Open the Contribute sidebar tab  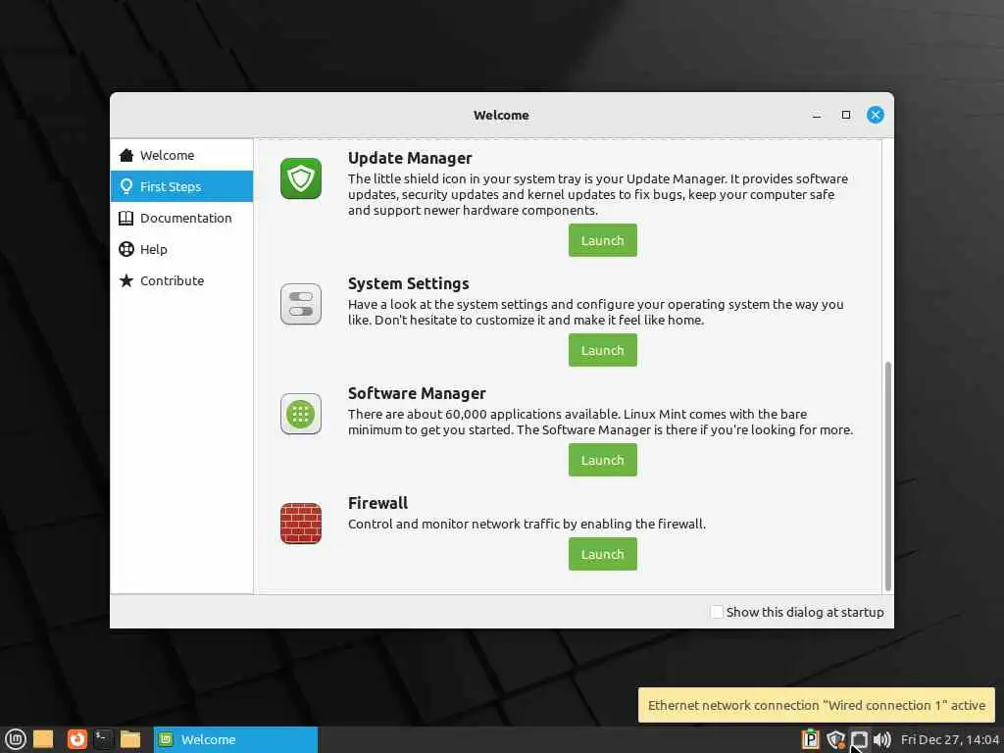coord(181,280)
